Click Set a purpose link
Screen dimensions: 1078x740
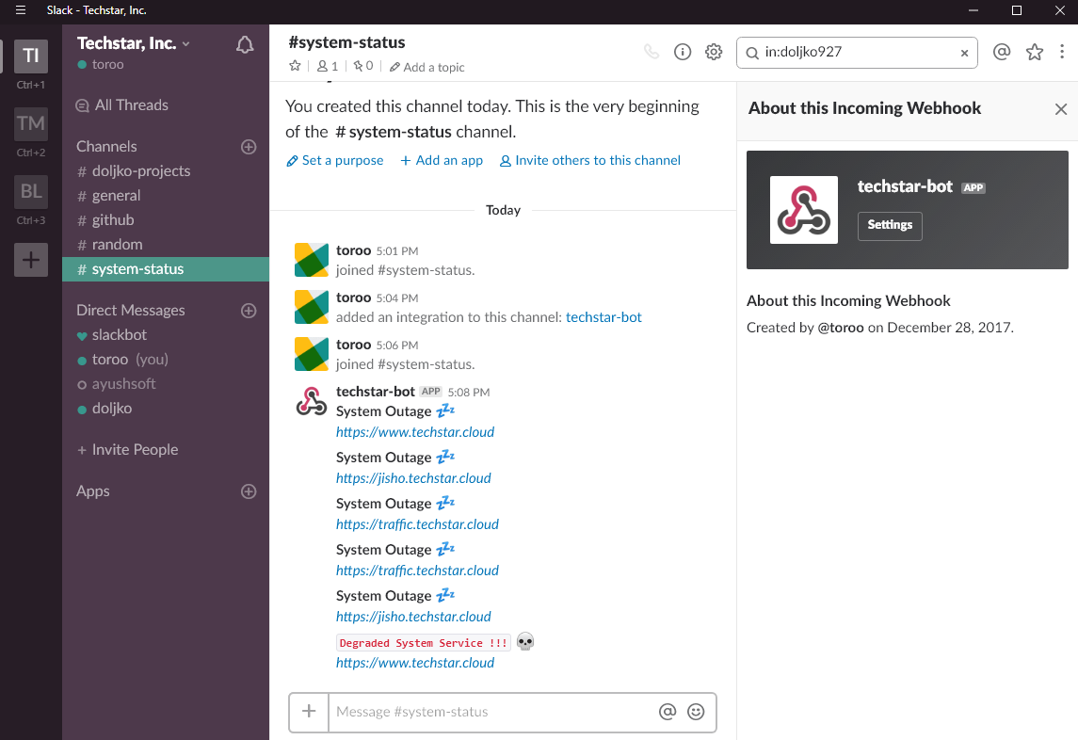coord(335,160)
